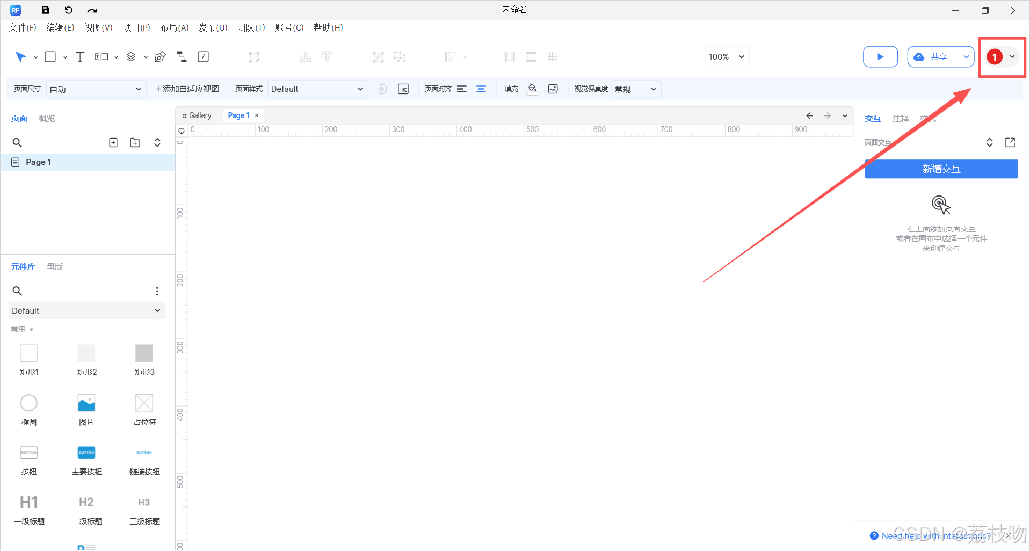1030x551 pixels.
Task: Click the play preview button
Action: coord(880,57)
